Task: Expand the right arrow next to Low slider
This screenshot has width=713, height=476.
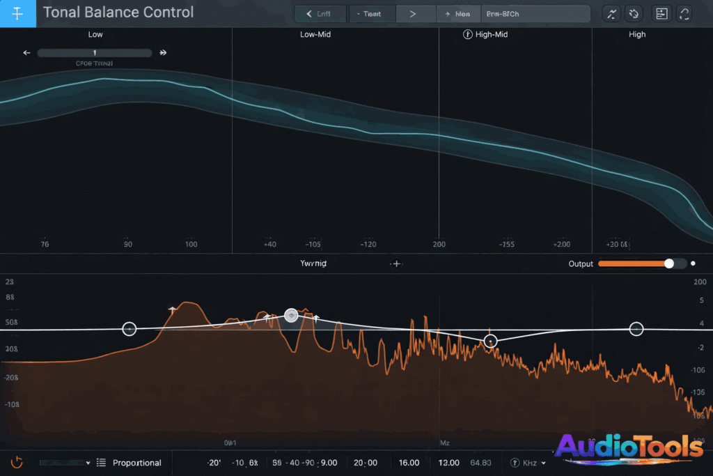Action: [x=162, y=52]
